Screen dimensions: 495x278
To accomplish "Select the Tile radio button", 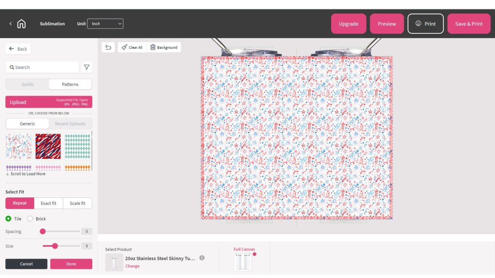I will click(9, 219).
